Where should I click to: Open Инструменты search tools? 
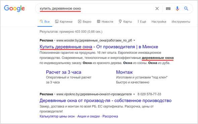[181, 22]
